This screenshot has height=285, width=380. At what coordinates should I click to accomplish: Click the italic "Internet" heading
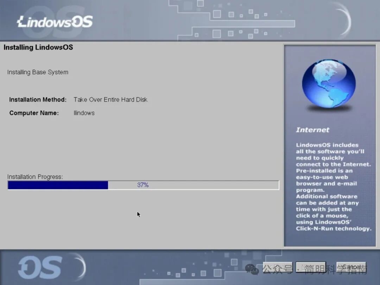click(x=313, y=130)
